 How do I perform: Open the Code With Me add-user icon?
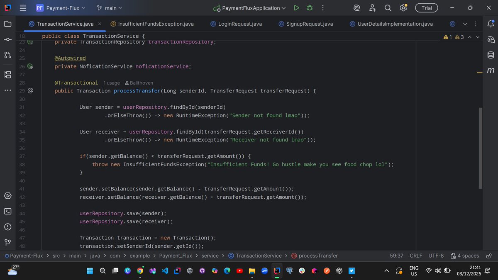(372, 8)
